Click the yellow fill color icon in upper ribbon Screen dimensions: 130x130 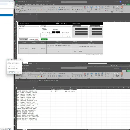click(x=39, y=10)
